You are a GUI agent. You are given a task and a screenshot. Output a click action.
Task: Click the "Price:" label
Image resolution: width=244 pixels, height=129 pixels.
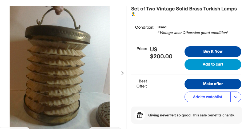(x=142, y=49)
